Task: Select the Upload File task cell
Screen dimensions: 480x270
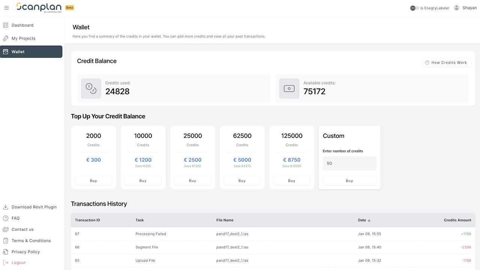Action: pos(145,261)
